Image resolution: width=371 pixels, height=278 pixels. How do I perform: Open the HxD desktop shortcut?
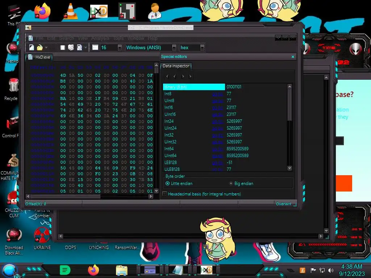coord(99,11)
